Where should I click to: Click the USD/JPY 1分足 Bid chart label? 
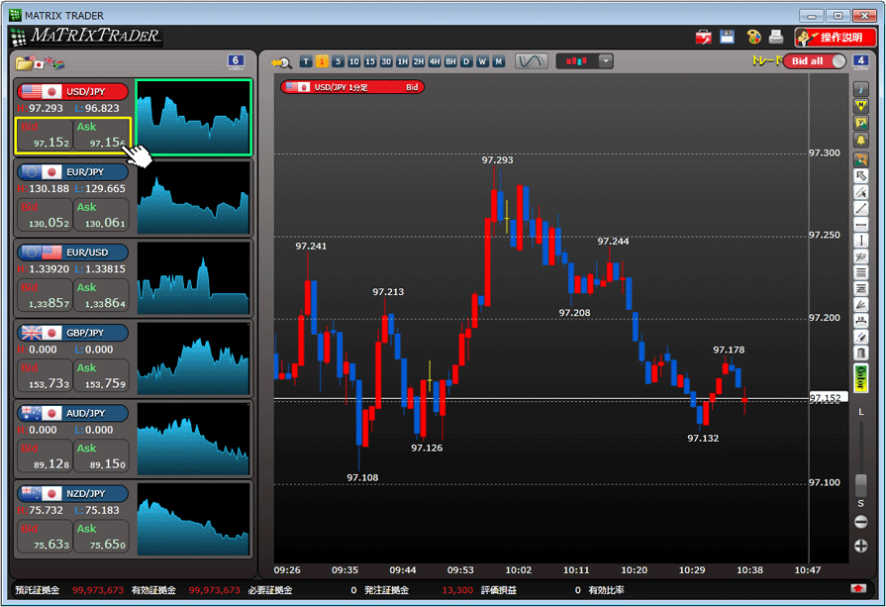tap(352, 87)
